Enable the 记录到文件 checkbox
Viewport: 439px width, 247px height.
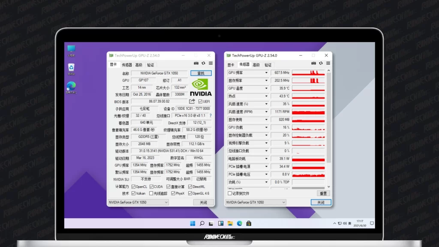click(230, 193)
